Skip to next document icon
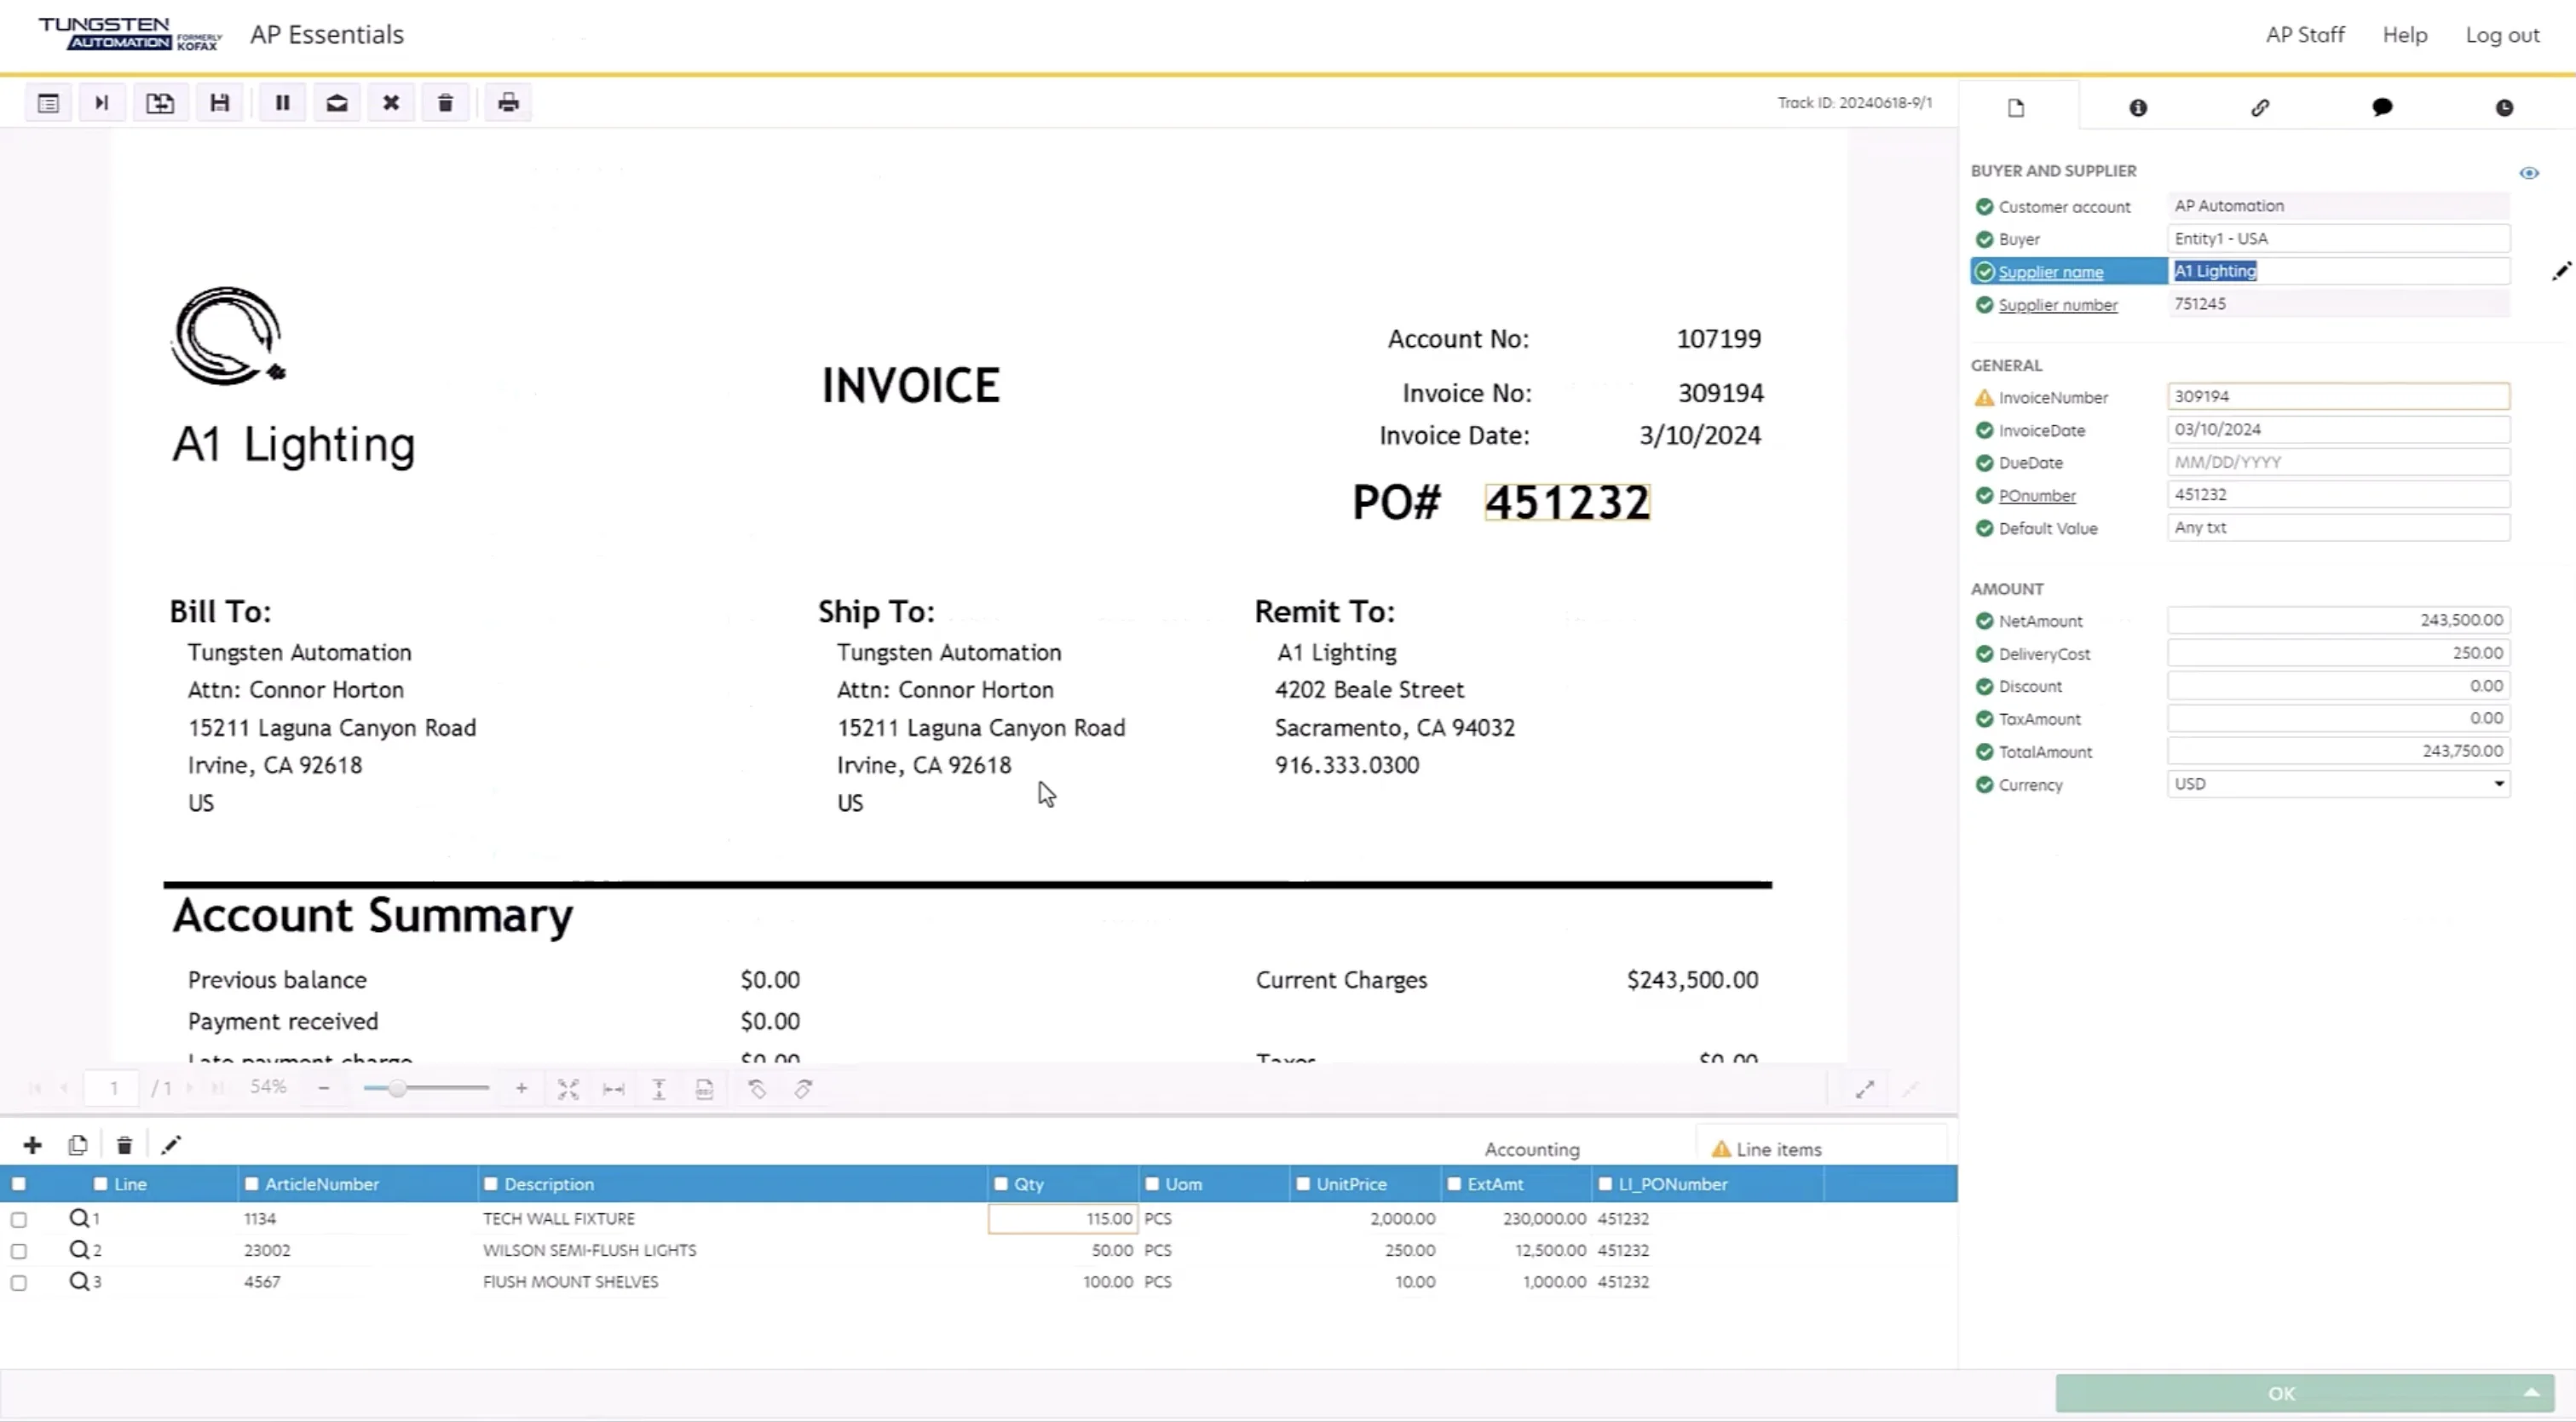The image size is (2576, 1422). click(x=102, y=103)
